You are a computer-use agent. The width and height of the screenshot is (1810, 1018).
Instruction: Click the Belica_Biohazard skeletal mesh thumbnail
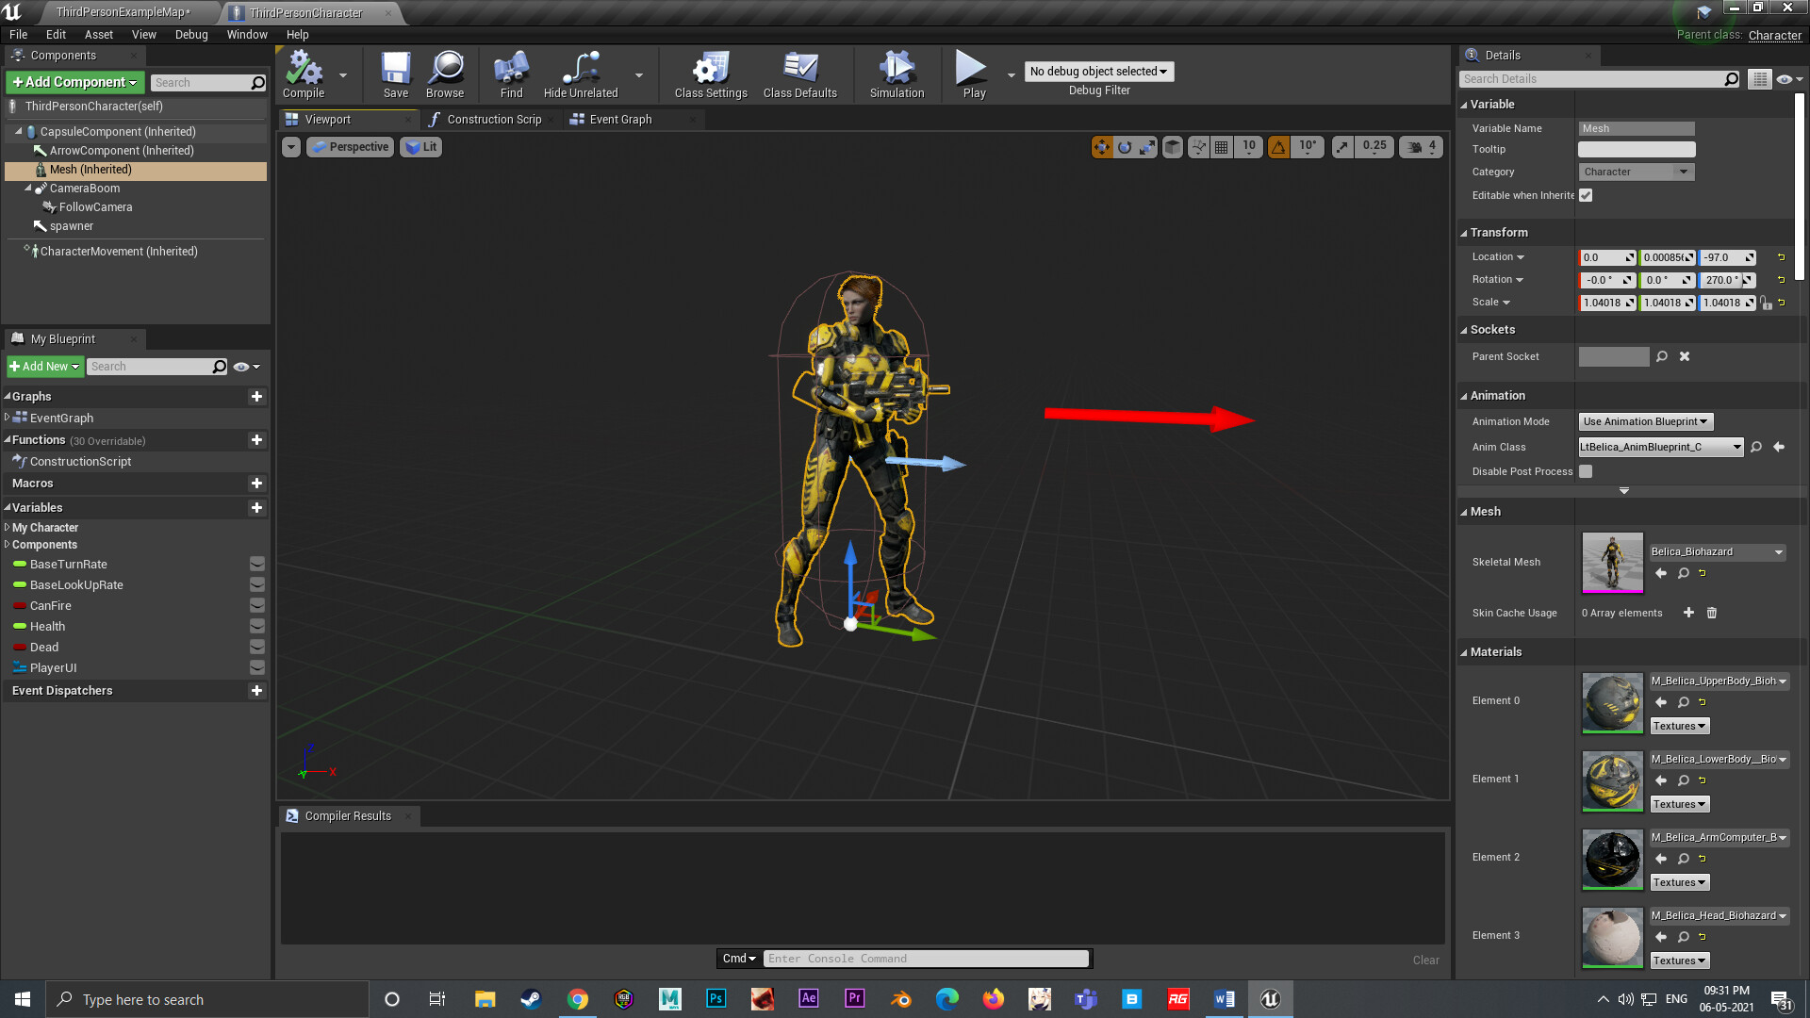coord(1612,562)
